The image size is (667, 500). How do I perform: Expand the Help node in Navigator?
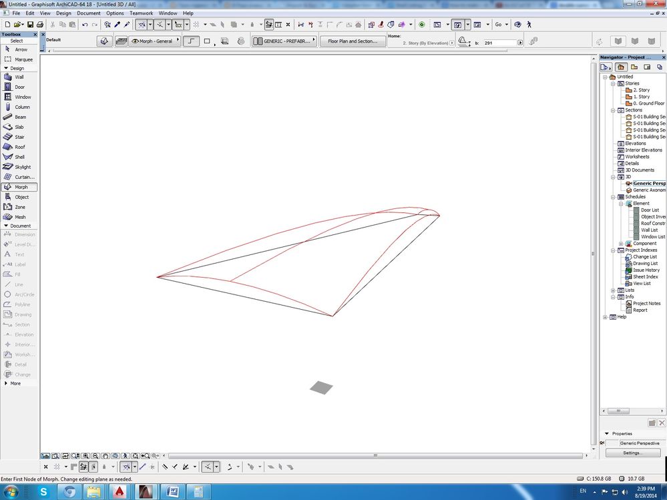click(605, 316)
